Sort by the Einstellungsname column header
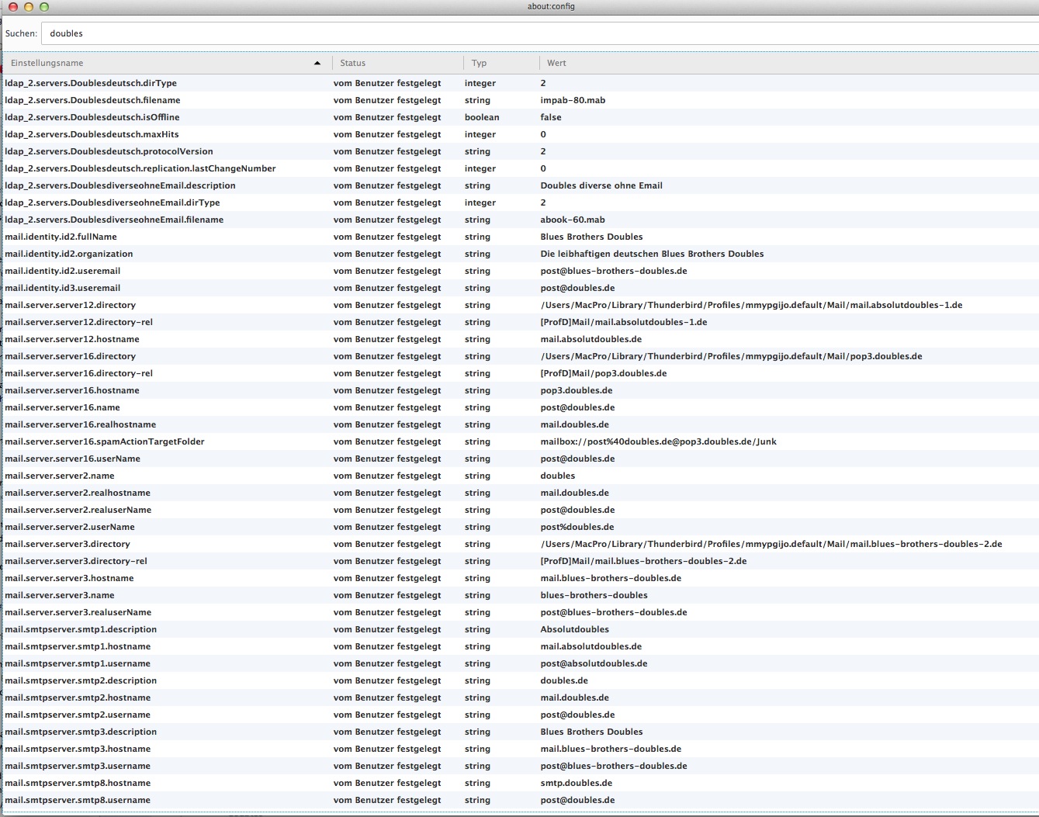 [x=155, y=63]
